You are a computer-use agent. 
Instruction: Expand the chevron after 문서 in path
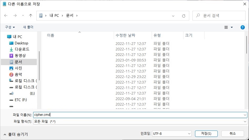click(77, 15)
